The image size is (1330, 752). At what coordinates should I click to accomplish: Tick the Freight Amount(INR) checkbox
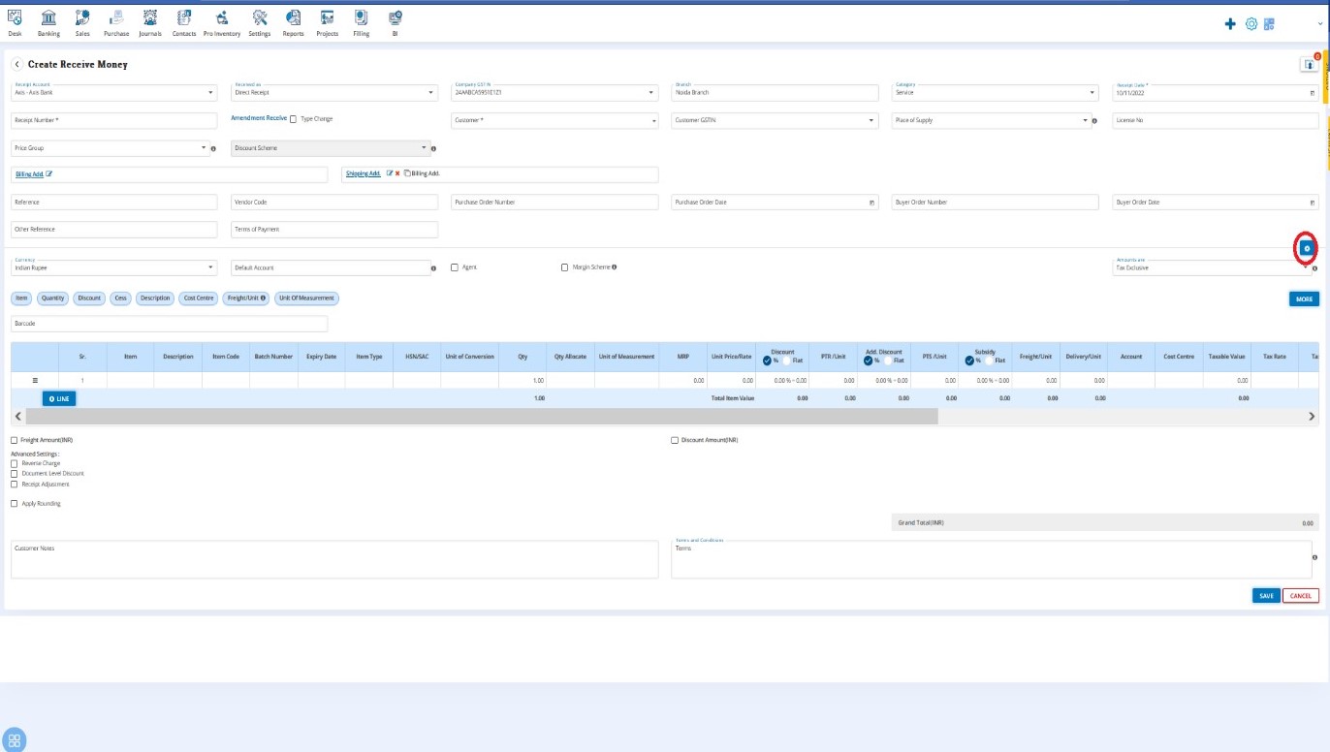pos(14,440)
